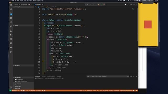
Task: Click the filter settings icon in the Problems filter box
Action: (x=128, y=77)
